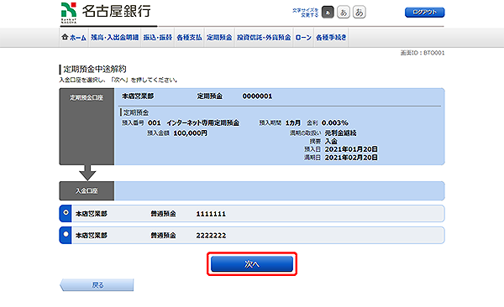Click the 1111111 account number

(x=211, y=214)
